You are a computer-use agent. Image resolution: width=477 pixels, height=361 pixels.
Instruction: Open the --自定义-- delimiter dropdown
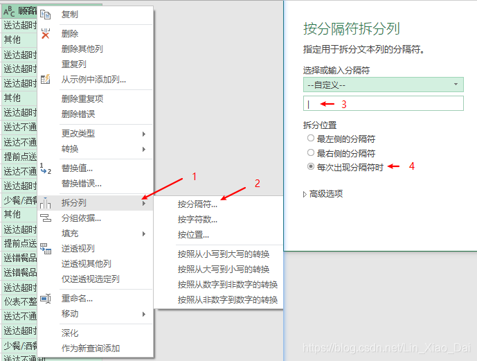click(384, 85)
